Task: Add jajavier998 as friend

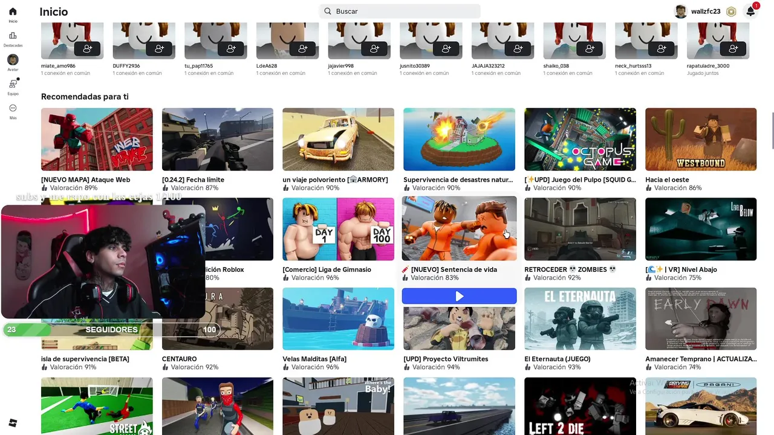Action: pyautogui.click(x=374, y=48)
